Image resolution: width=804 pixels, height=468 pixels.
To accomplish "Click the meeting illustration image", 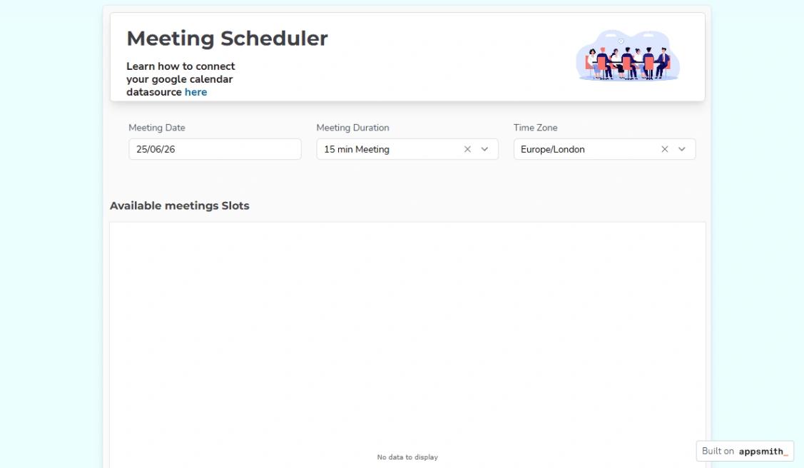I will click(x=628, y=56).
